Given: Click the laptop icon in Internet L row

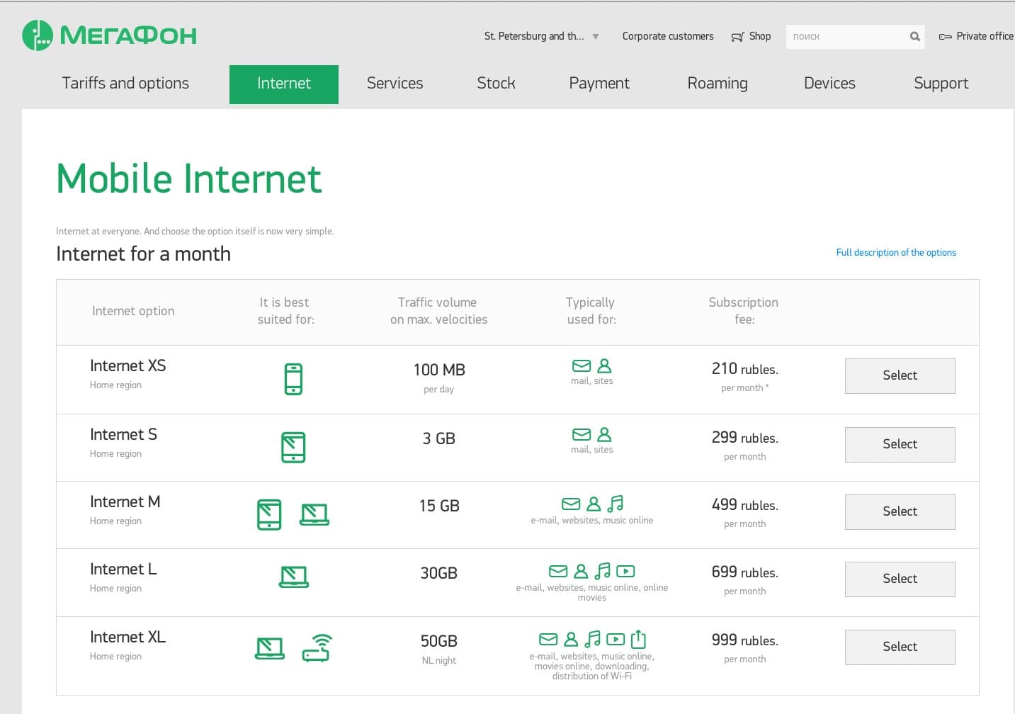Looking at the screenshot, I should [x=294, y=577].
